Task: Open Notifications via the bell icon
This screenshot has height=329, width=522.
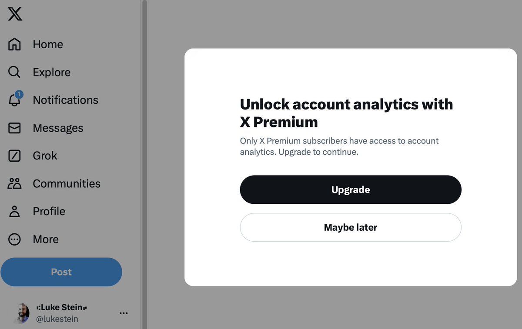Action: 14,100
